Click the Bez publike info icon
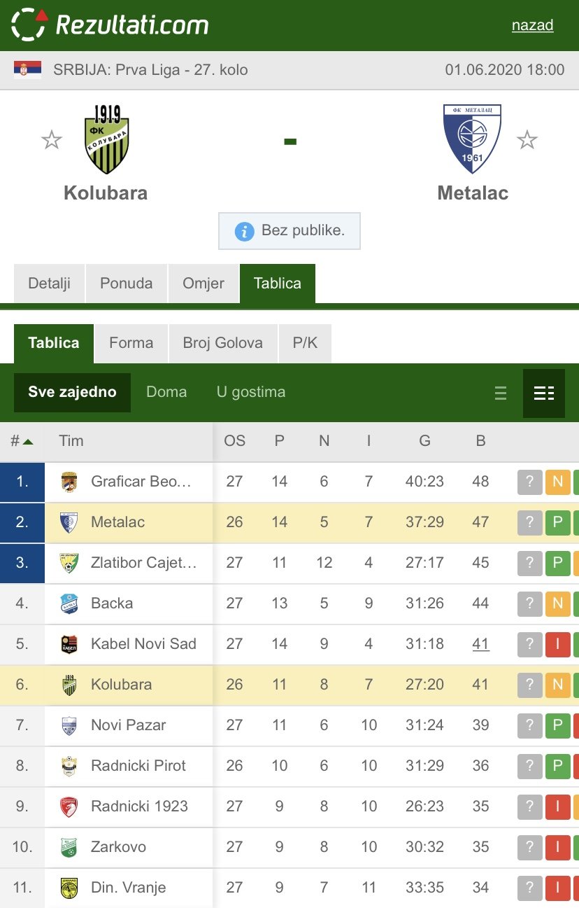Image resolution: width=579 pixels, height=908 pixels. (244, 232)
